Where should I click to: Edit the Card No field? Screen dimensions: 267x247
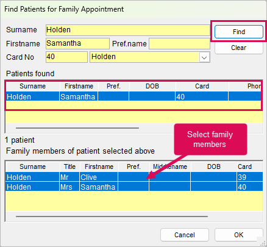[x=66, y=57]
